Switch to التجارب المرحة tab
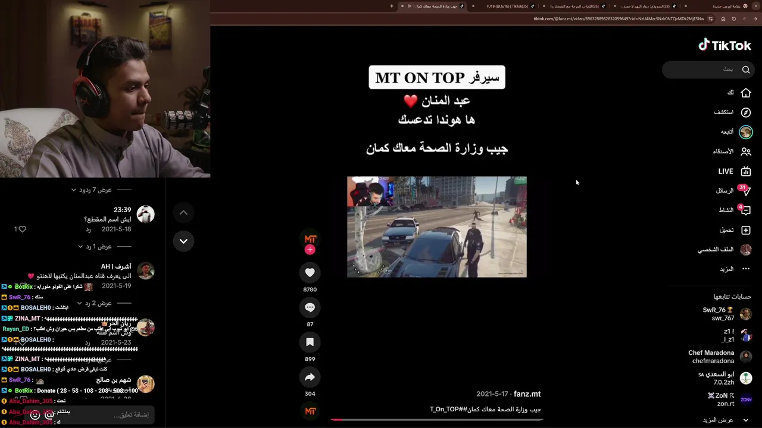 click(579, 6)
